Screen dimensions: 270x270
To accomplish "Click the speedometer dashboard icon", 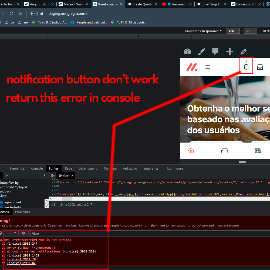I will point(187,51).
